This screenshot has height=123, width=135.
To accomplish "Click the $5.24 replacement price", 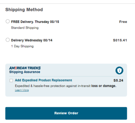I will pyautogui.click(x=118, y=81).
